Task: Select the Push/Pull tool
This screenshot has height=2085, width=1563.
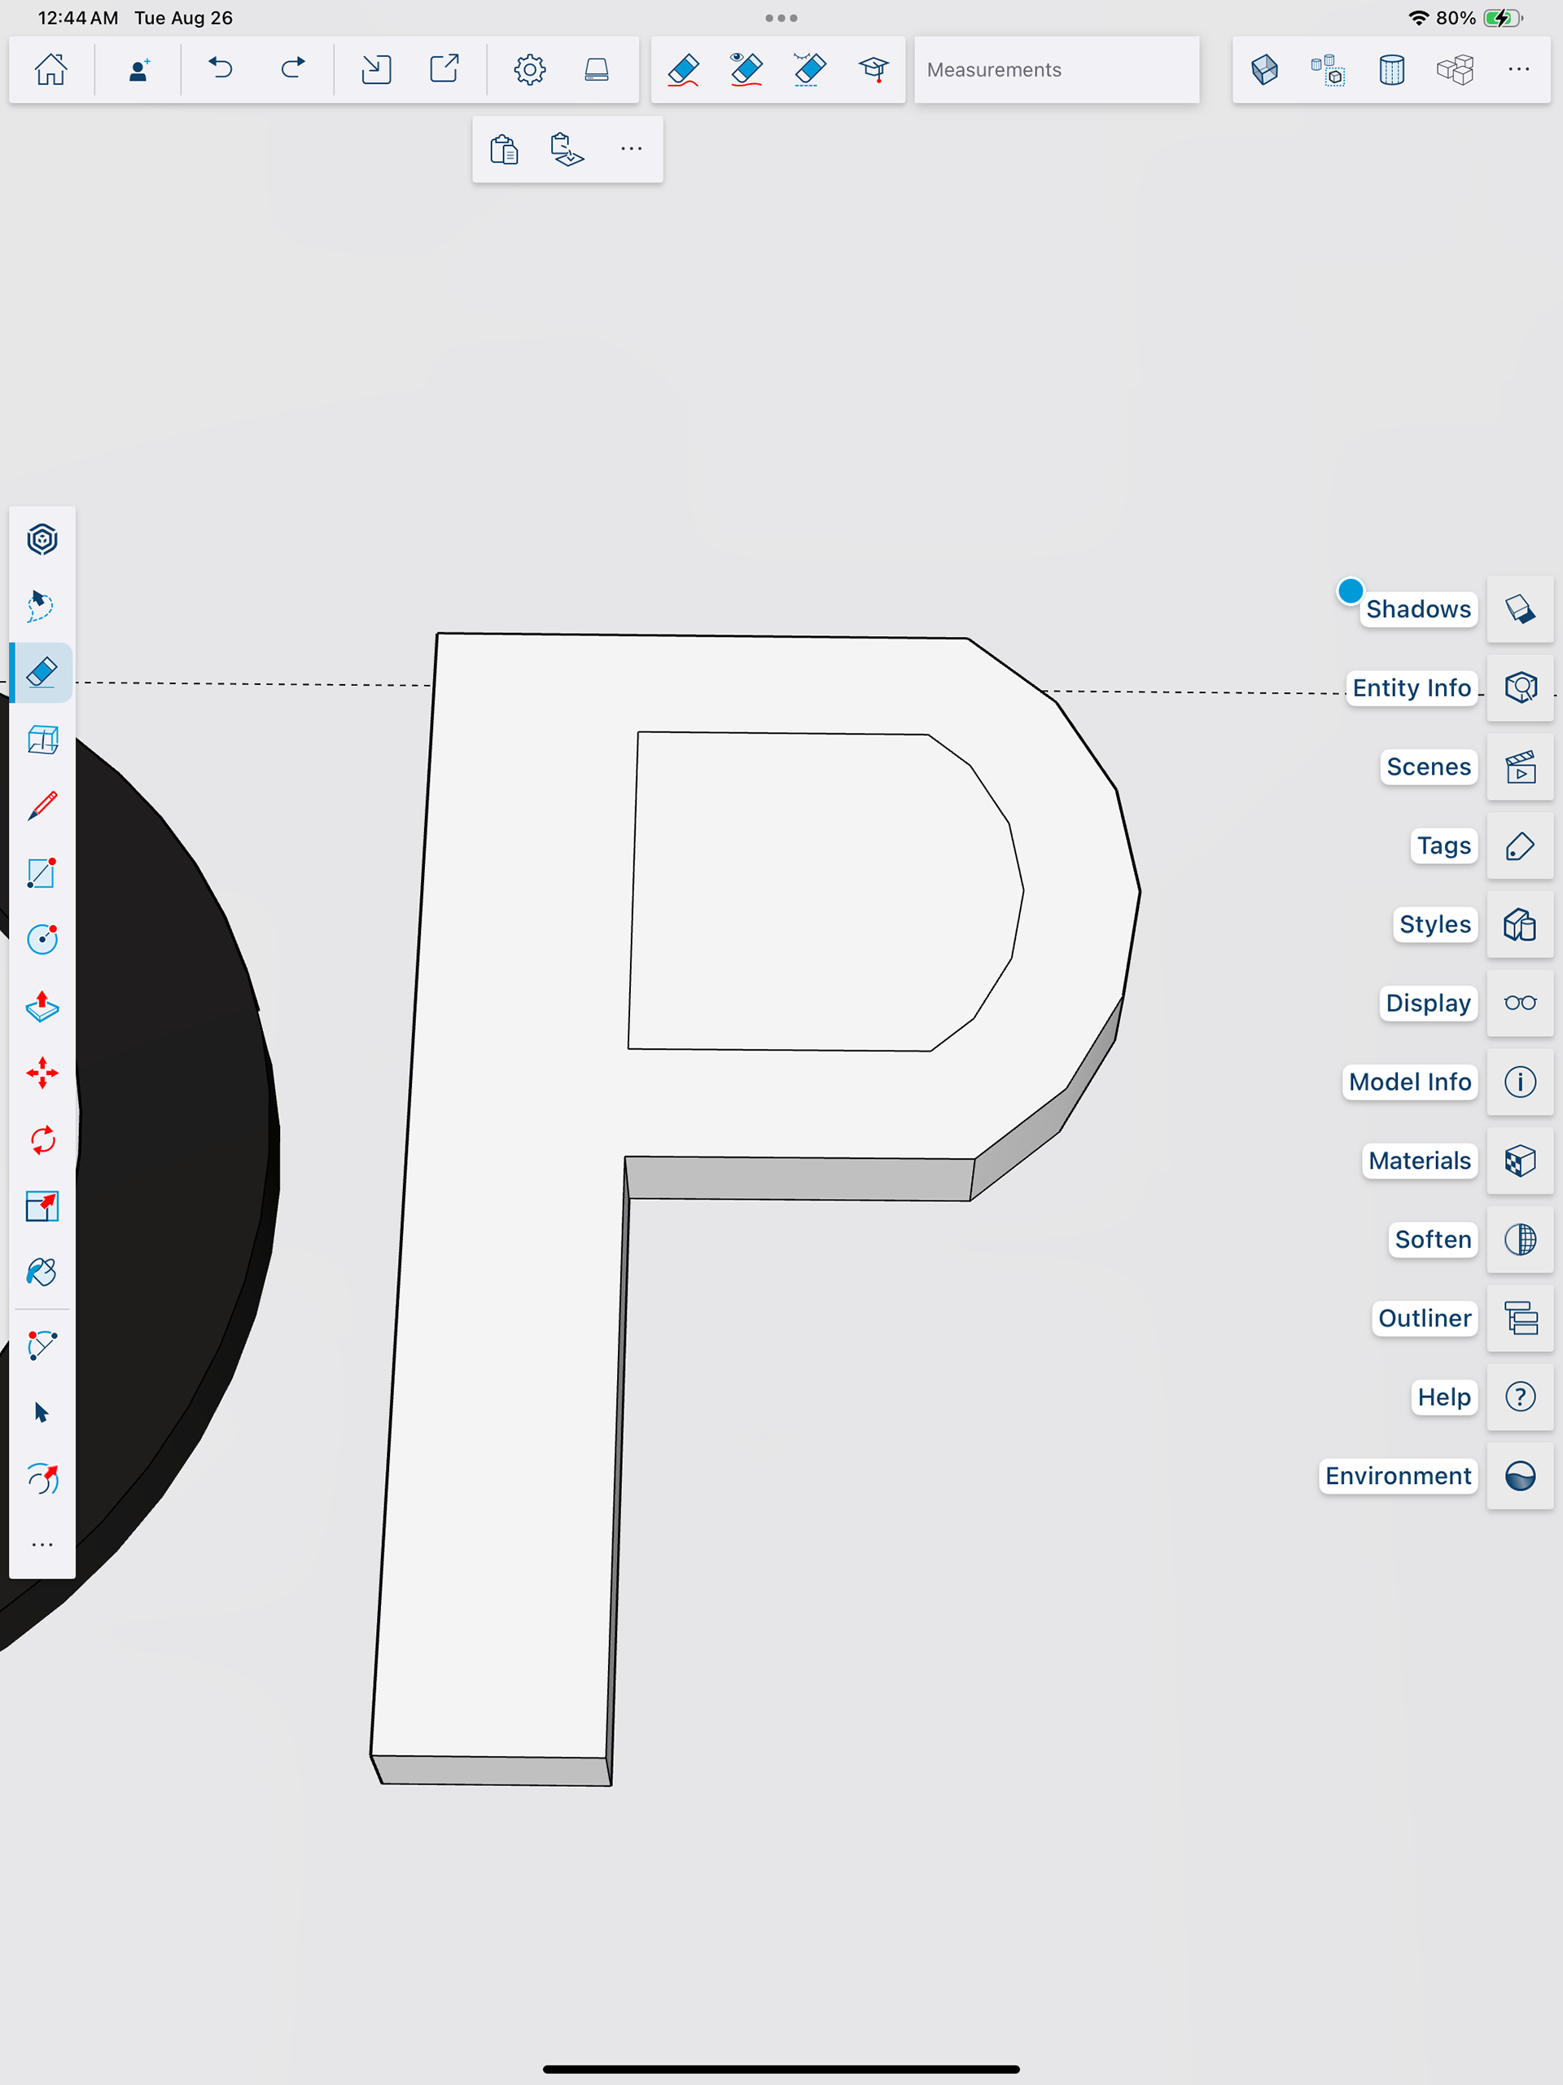Action: 42,1007
